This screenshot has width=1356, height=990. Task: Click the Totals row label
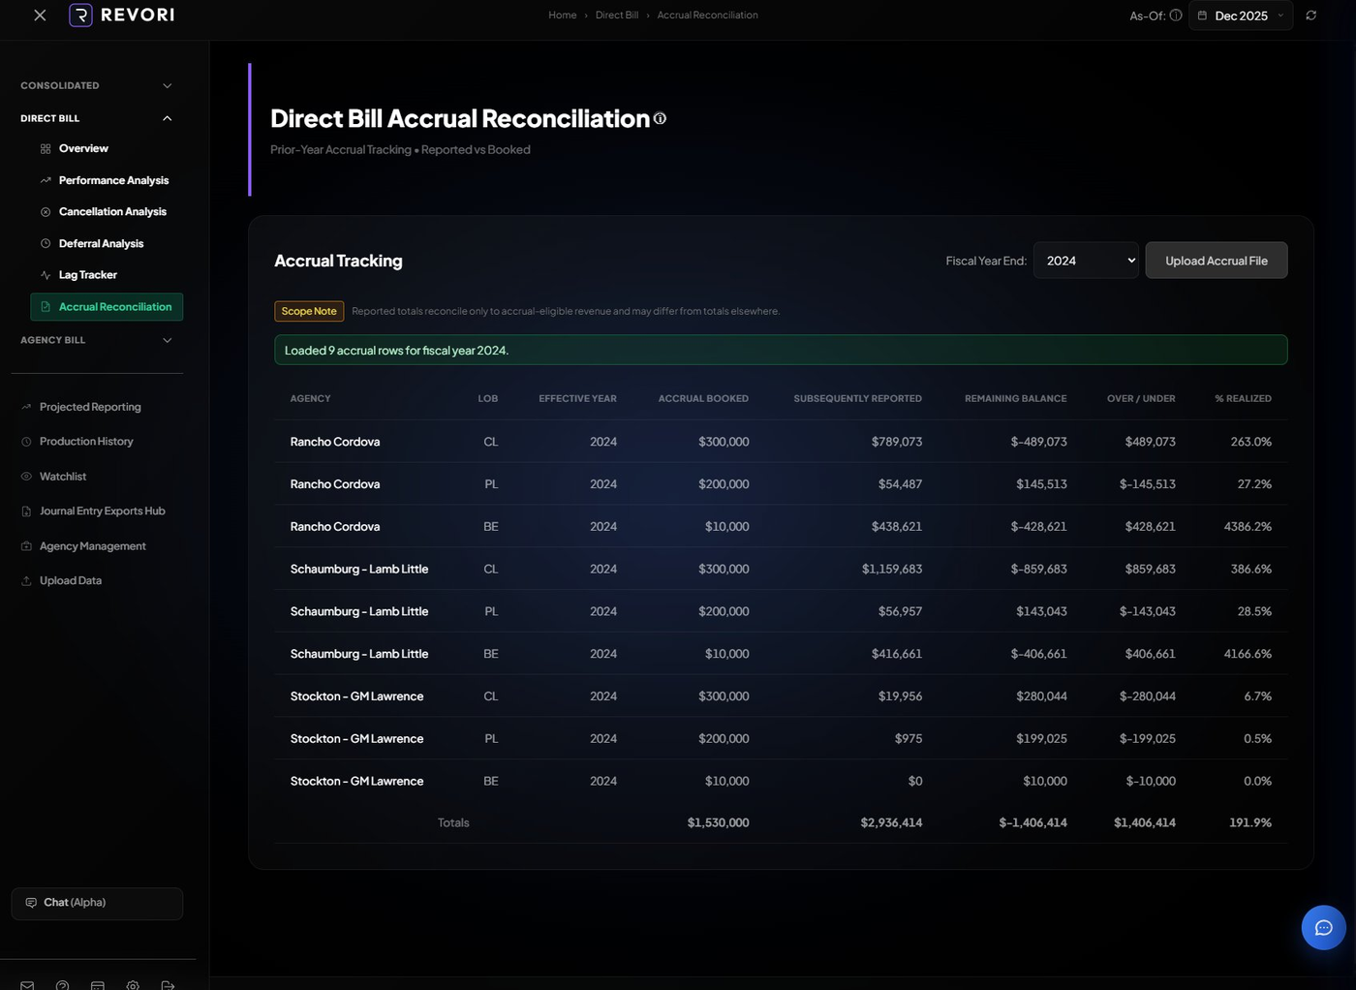pos(453,823)
